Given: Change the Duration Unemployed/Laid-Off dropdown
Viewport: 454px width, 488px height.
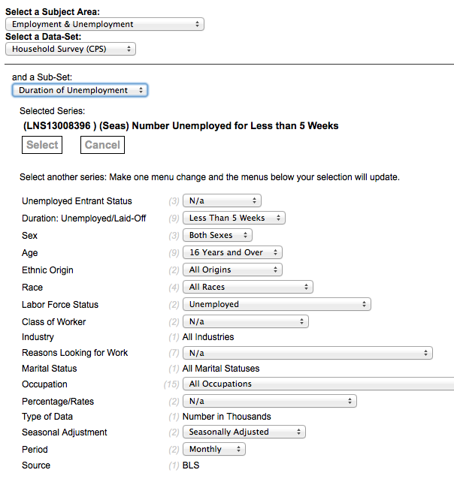Looking at the screenshot, I should click(x=234, y=218).
